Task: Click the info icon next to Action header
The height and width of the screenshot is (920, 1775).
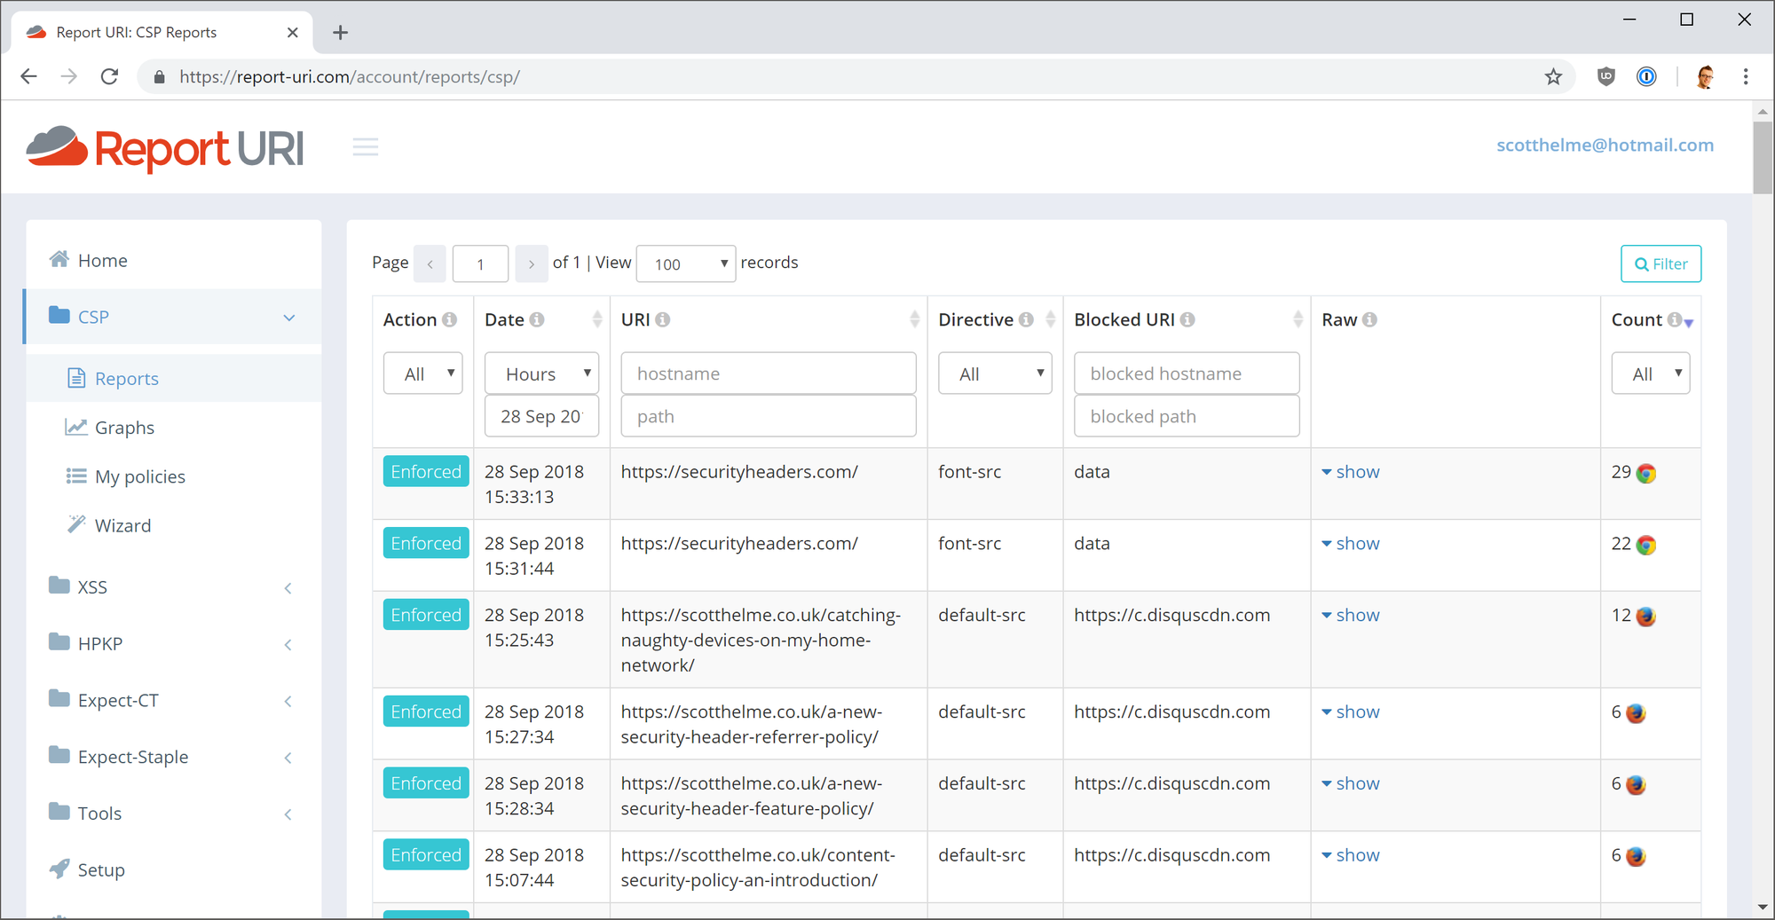Action: click(450, 320)
